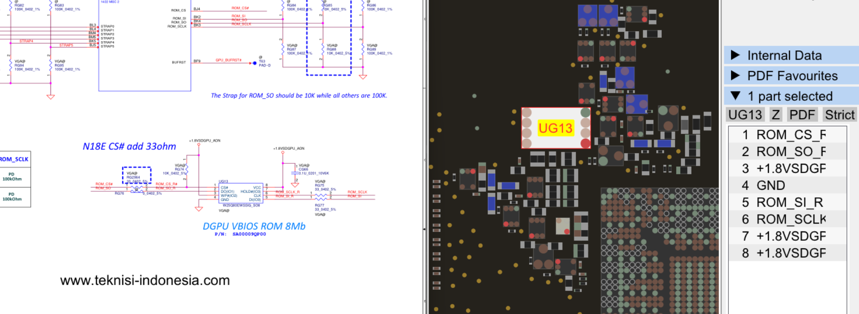
Task: Click the UG13 part name button
Action: [745, 115]
